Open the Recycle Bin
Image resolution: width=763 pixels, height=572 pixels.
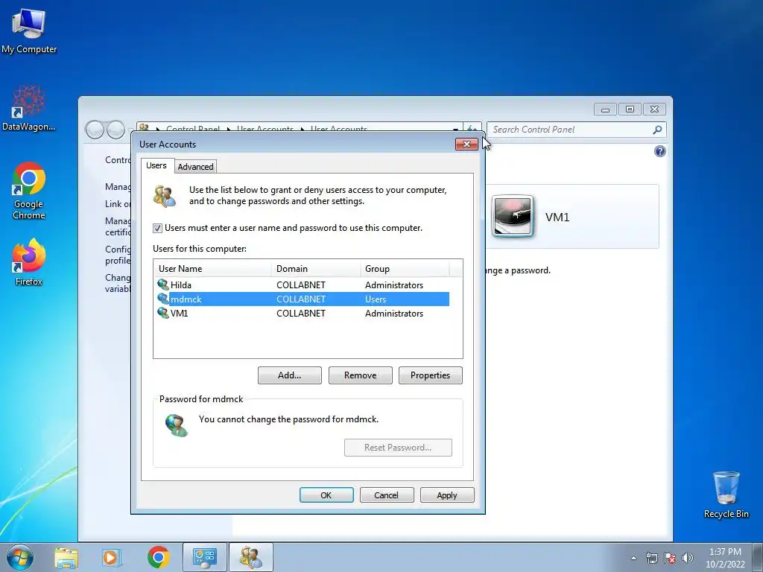tap(726, 495)
